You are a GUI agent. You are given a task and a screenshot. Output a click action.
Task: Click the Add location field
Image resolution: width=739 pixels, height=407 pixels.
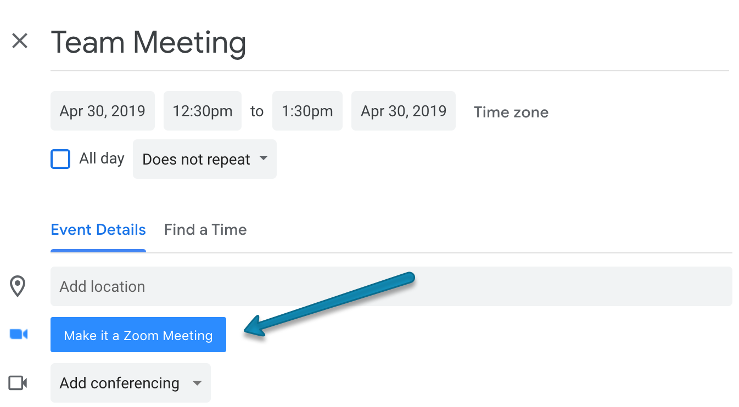[x=391, y=286]
